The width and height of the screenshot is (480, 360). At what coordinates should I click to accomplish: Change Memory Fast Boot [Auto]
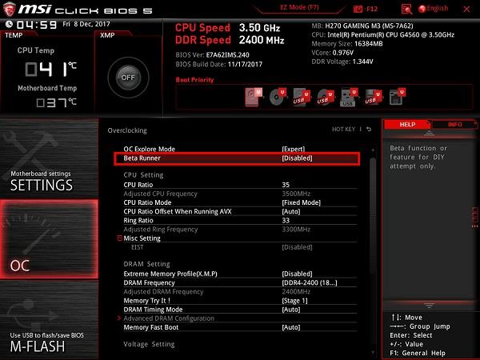(x=291, y=327)
